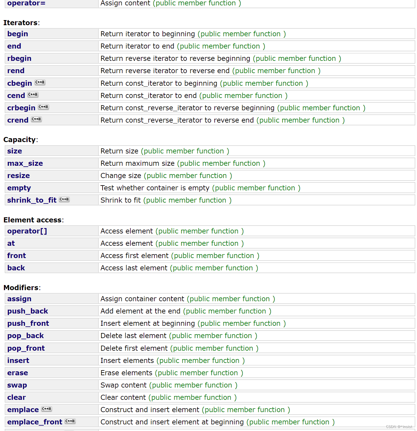
Task: Click the 'Return maximum size' description
Action: pyautogui.click(x=138, y=163)
